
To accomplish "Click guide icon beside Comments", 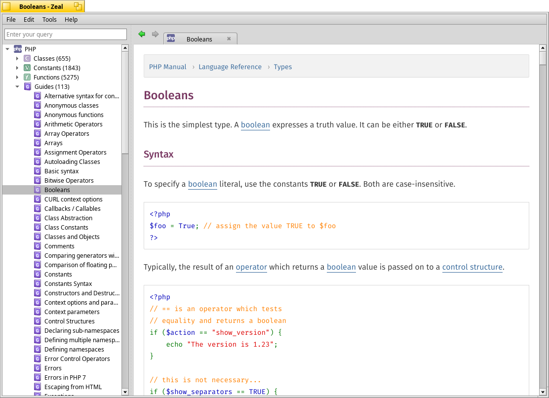I will pos(38,246).
